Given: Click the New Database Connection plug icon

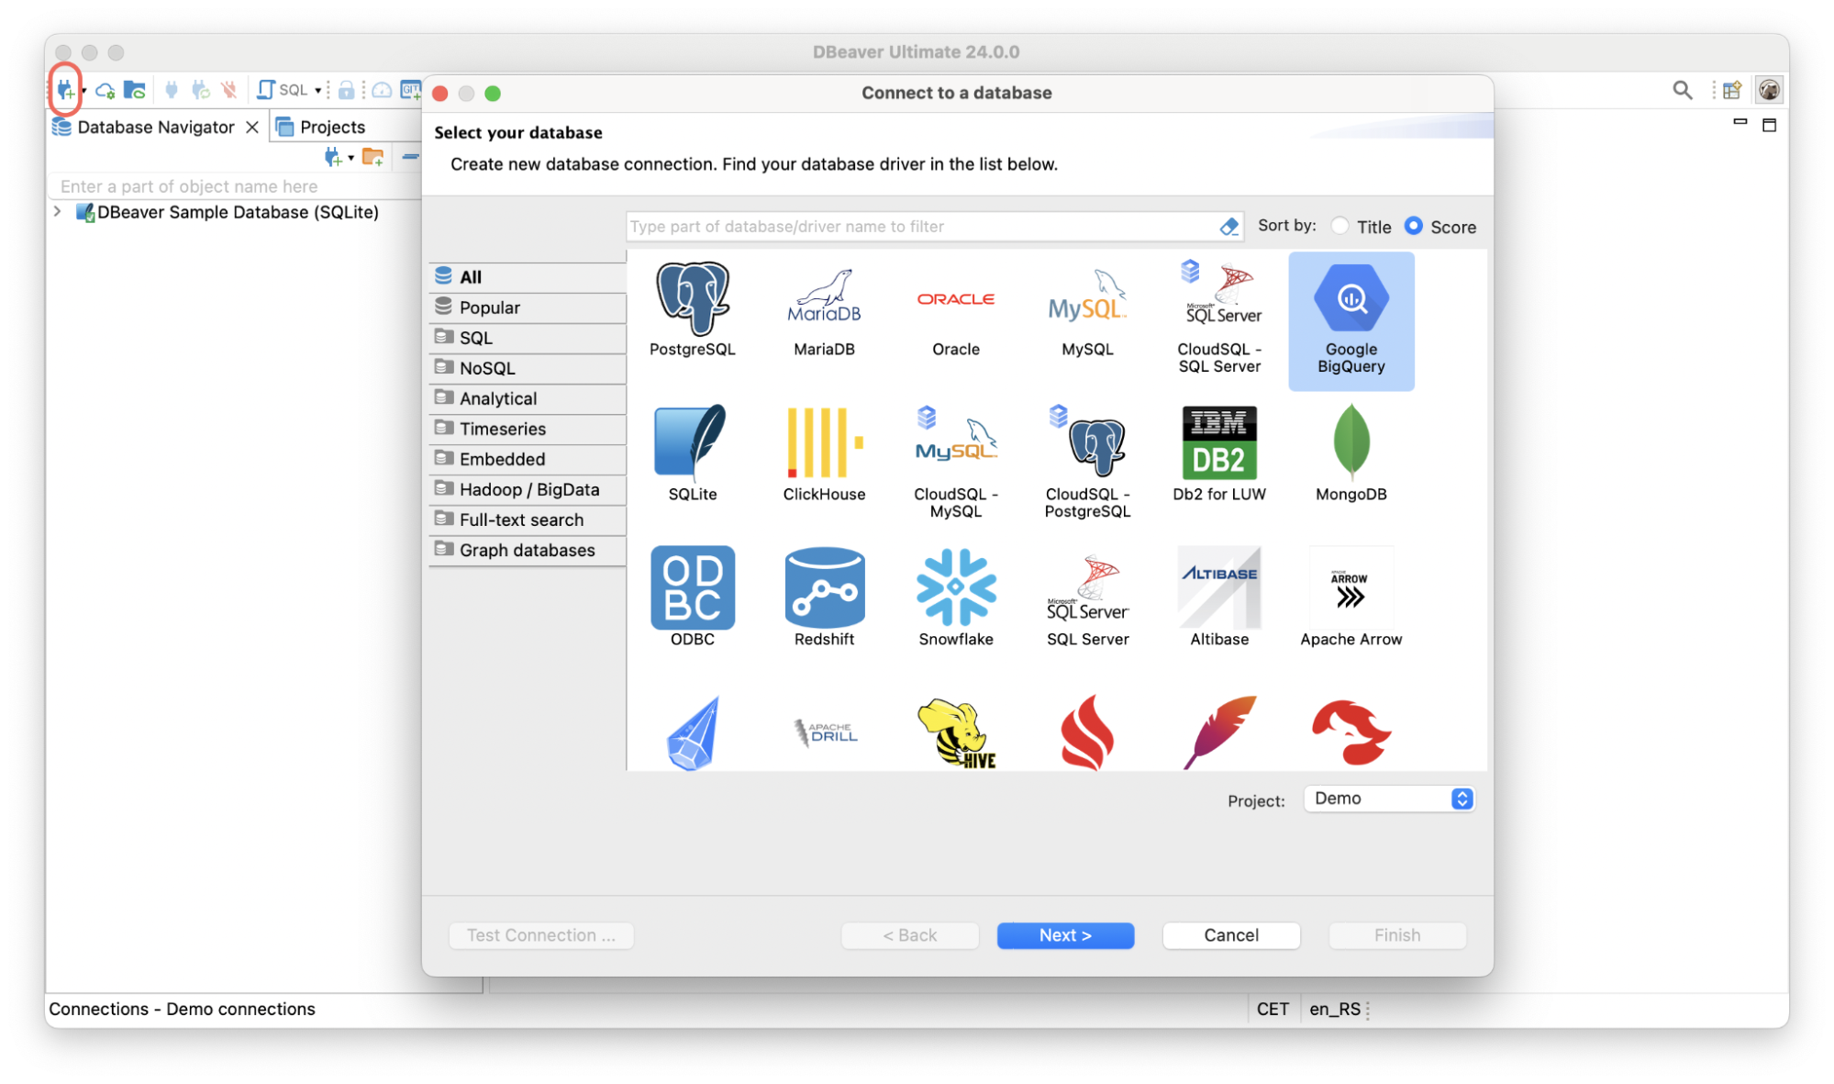Looking at the screenshot, I should point(64,89).
